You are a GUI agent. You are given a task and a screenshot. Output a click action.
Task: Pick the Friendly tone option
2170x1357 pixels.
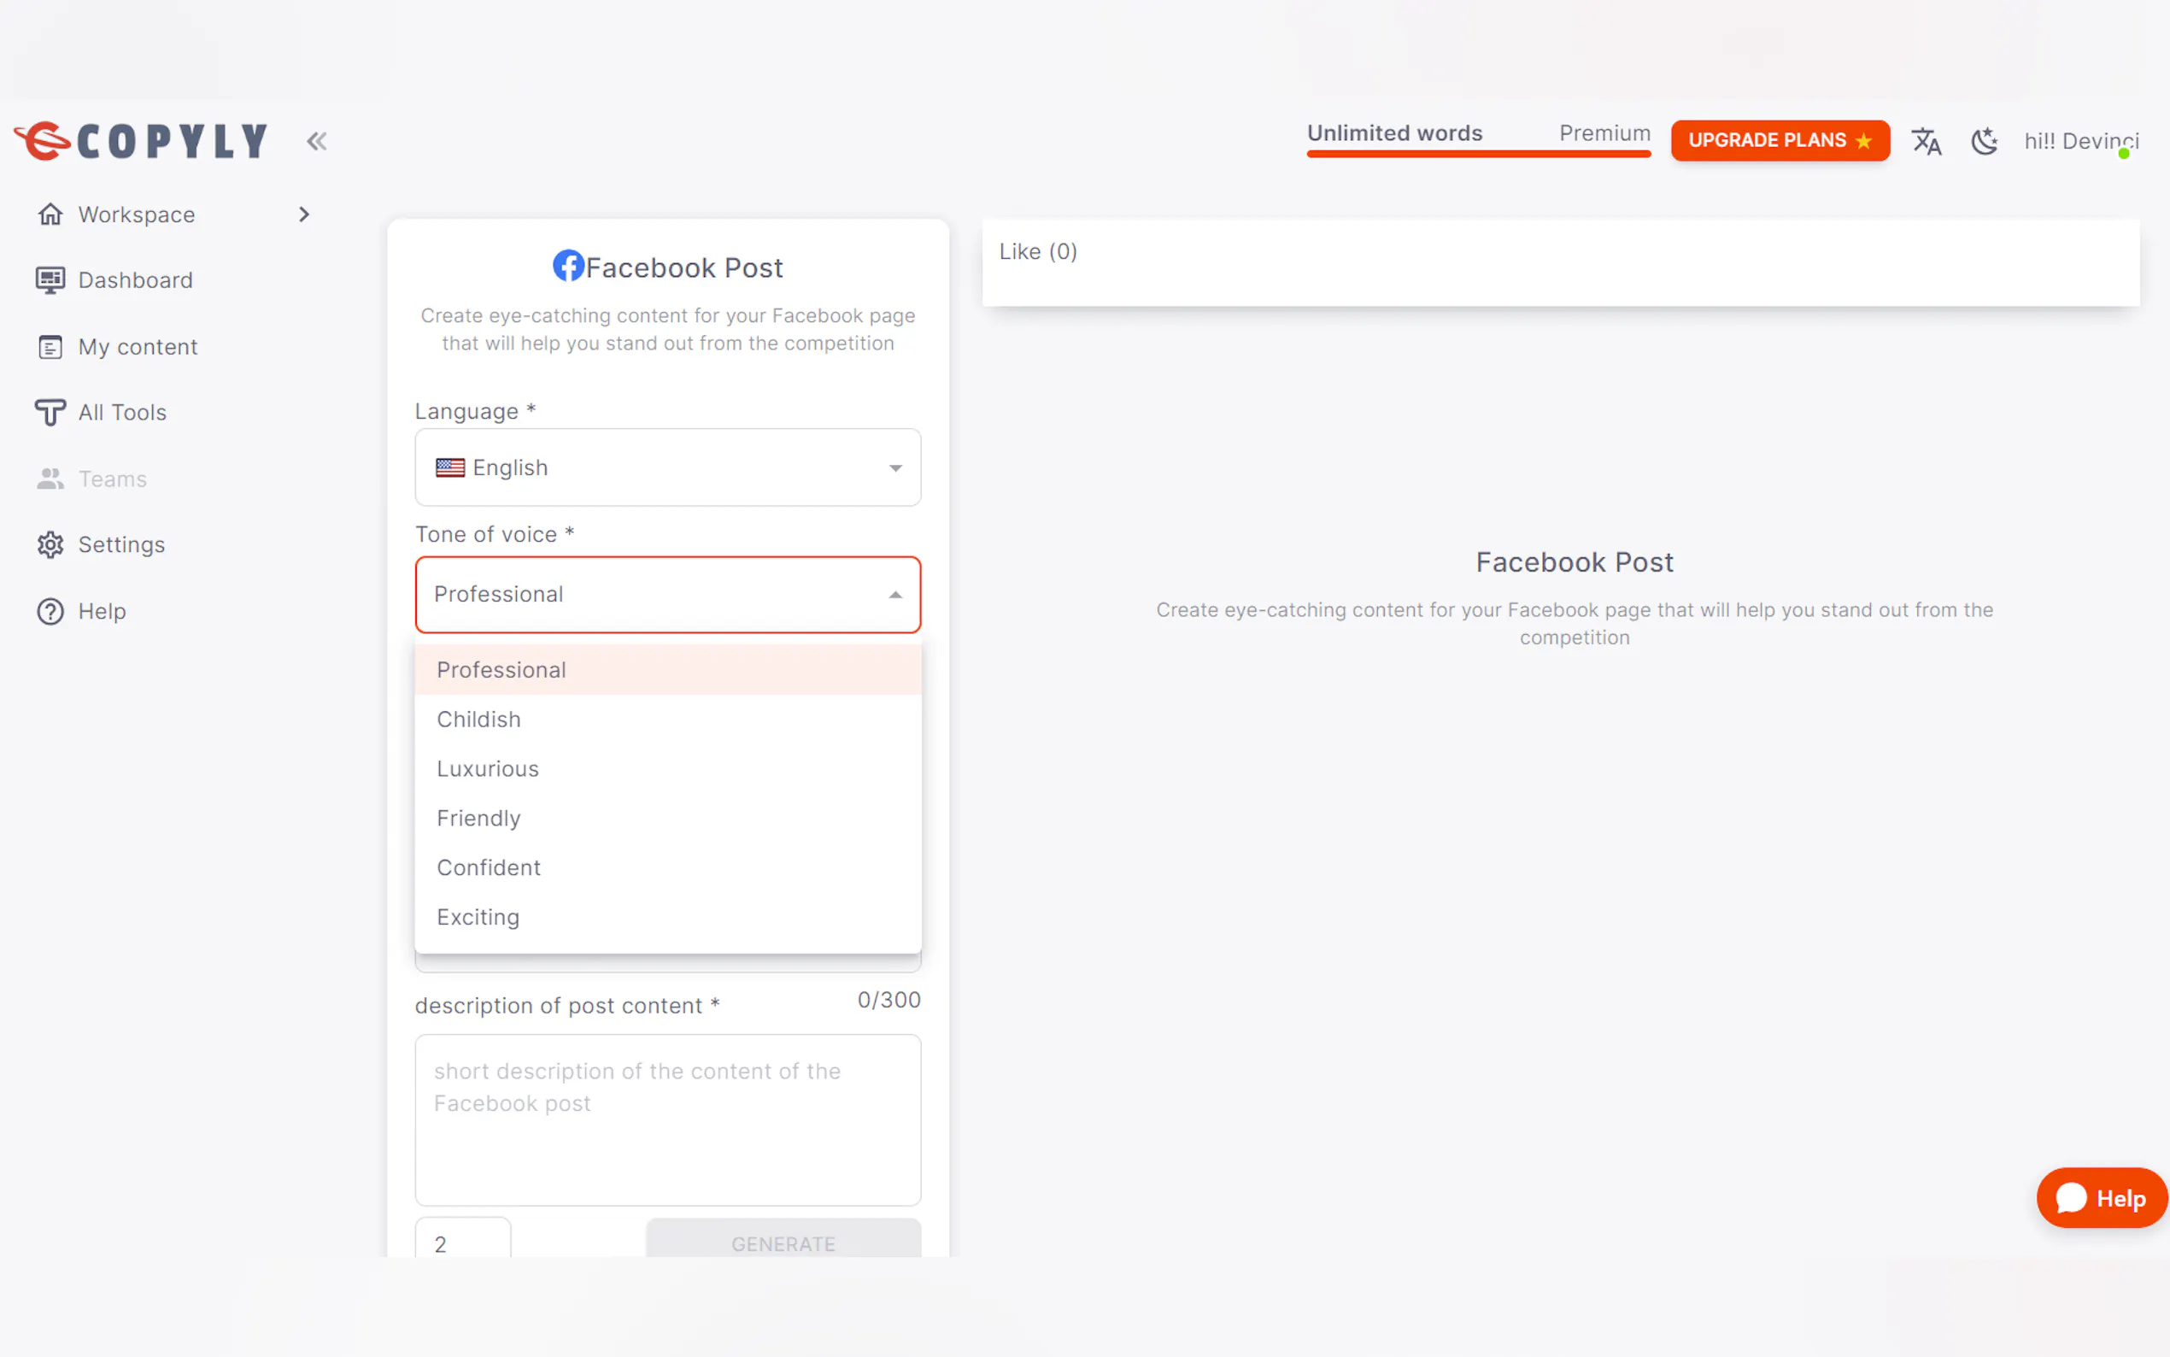pyautogui.click(x=479, y=818)
